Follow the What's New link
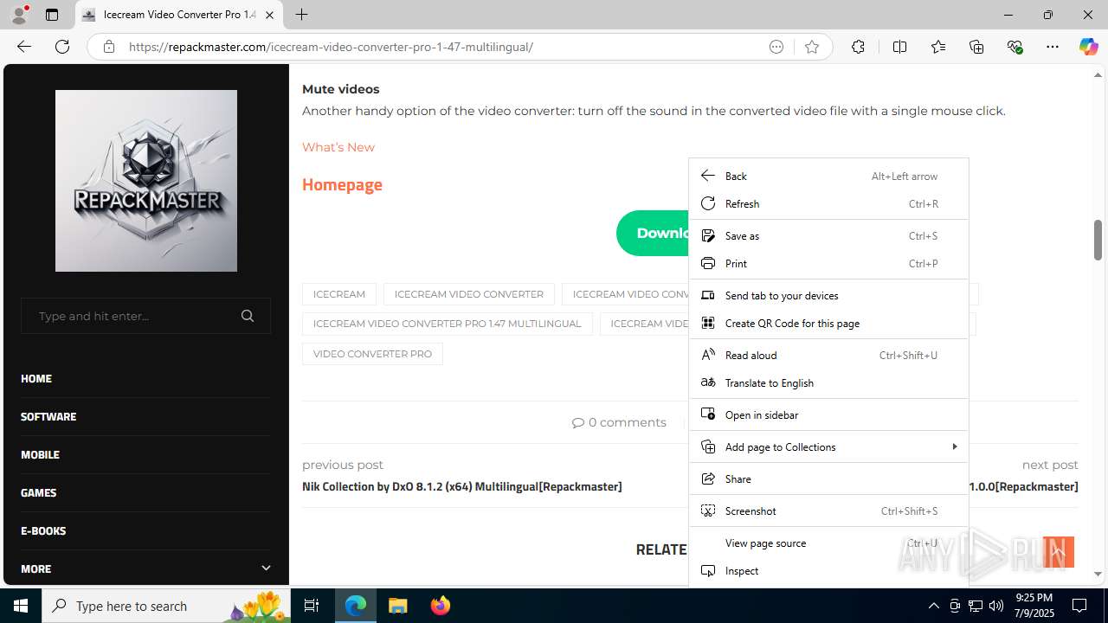This screenshot has height=623, width=1108. coord(338,147)
